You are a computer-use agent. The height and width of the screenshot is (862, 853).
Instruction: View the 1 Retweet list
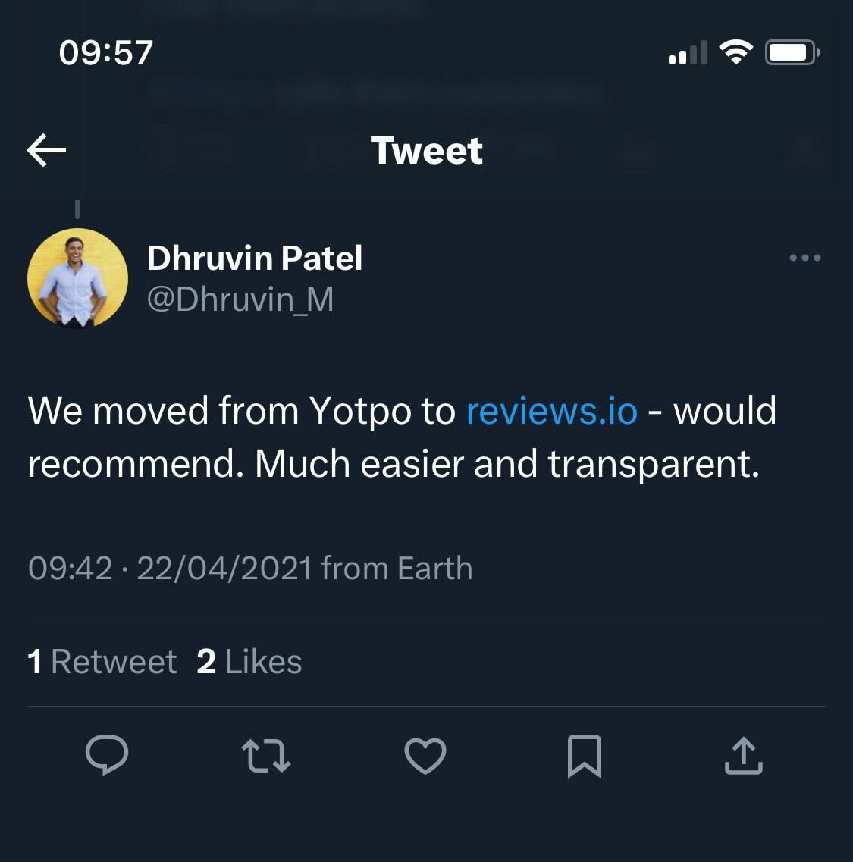pyautogui.click(x=102, y=662)
